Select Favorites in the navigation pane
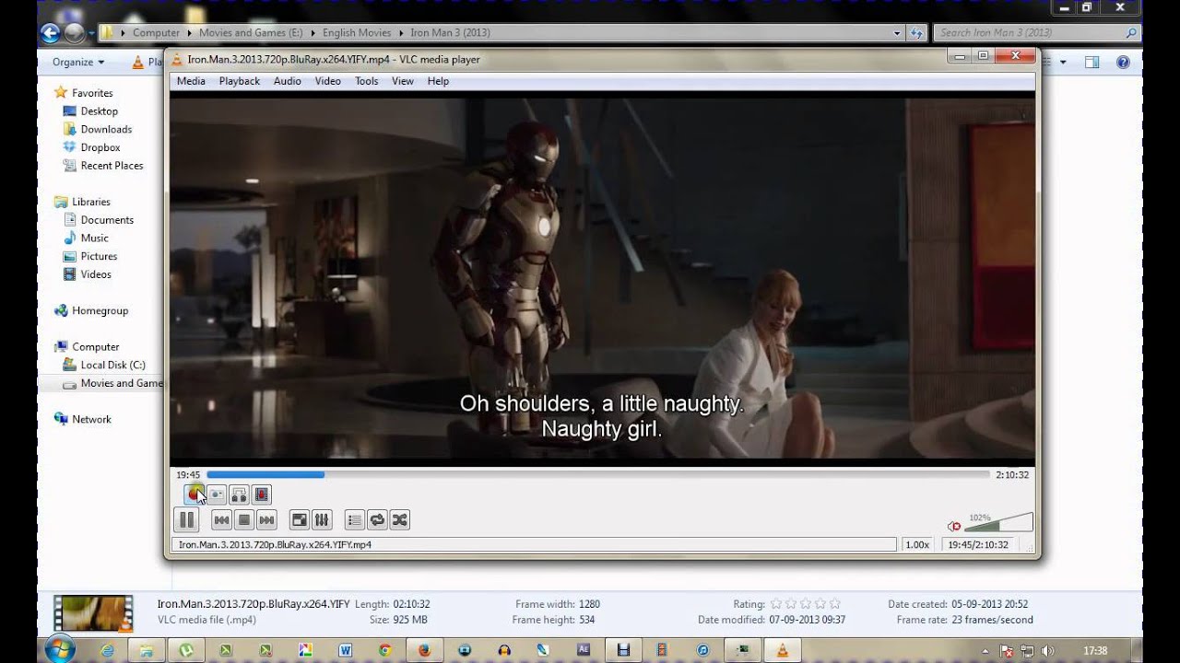1180x663 pixels. [x=84, y=93]
